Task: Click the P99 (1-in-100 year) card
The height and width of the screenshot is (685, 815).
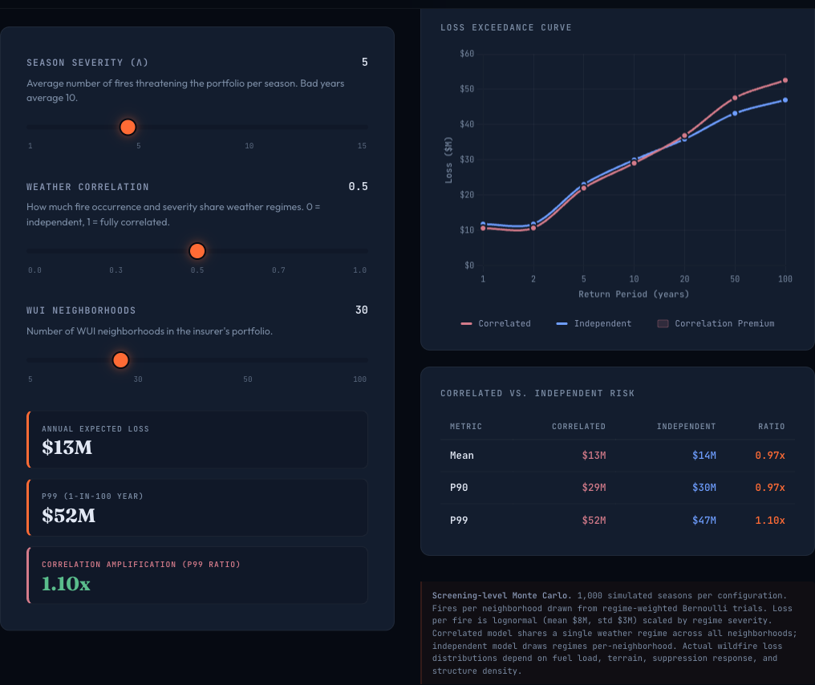Action: click(197, 507)
